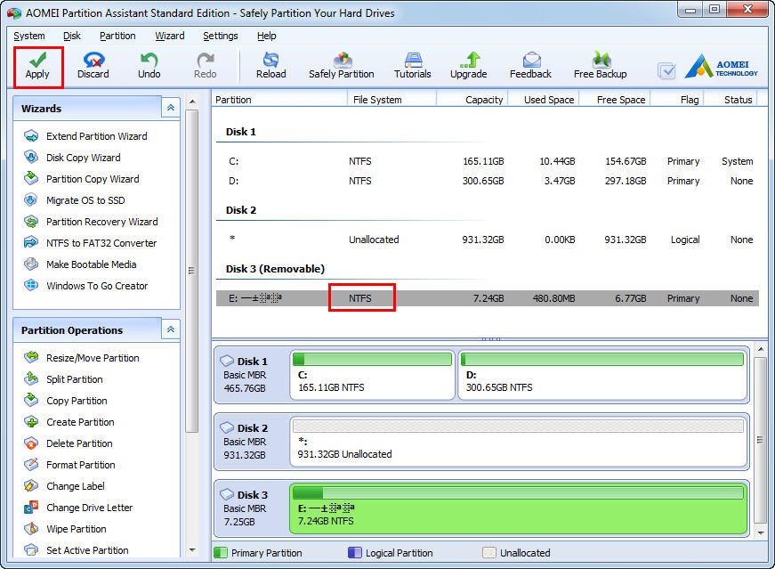Sort by Free Space column header
The image size is (775, 569).
point(614,100)
